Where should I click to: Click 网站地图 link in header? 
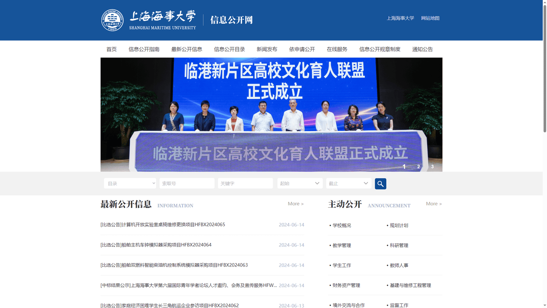(430, 18)
